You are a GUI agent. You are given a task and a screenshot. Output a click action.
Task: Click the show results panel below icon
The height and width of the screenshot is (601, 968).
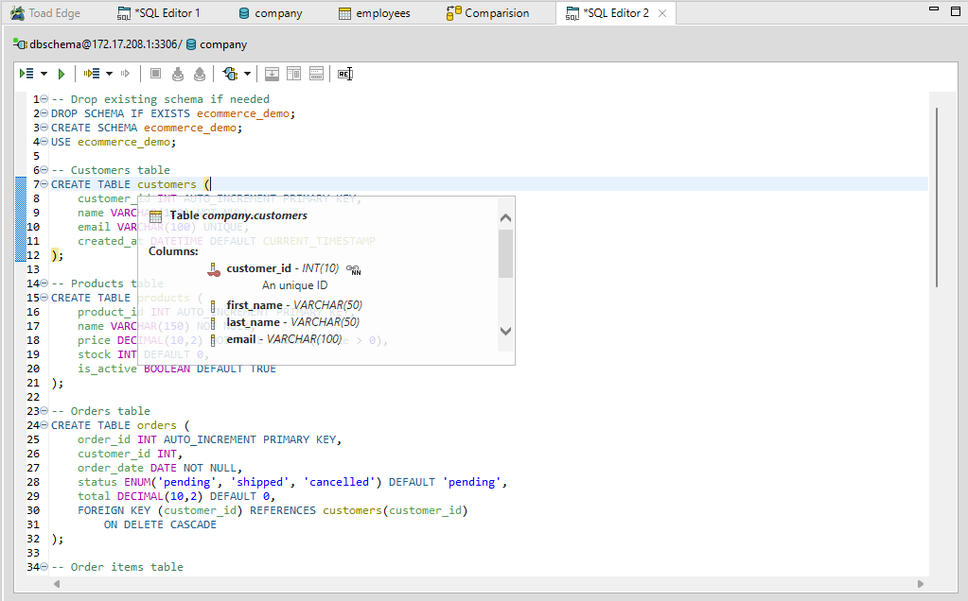[272, 74]
